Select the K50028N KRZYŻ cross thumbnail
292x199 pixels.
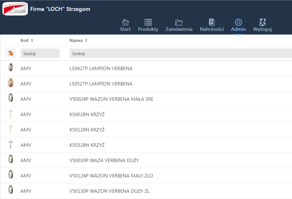point(11,113)
